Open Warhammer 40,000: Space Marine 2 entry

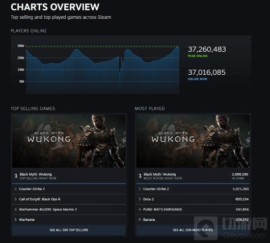[69, 210]
